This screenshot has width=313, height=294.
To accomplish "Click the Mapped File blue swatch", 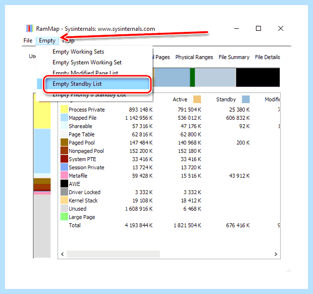I will coord(64,118).
